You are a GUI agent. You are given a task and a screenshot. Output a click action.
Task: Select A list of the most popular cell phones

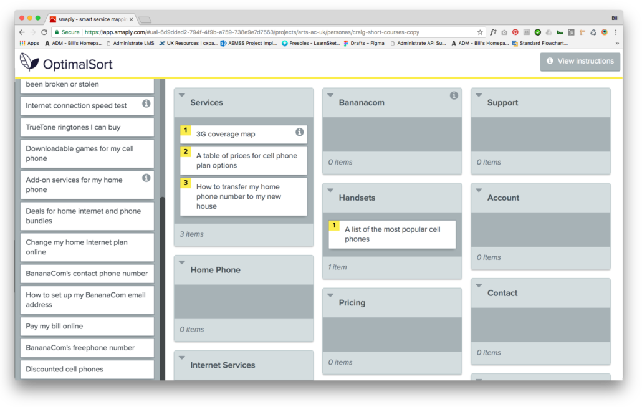point(392,234)
